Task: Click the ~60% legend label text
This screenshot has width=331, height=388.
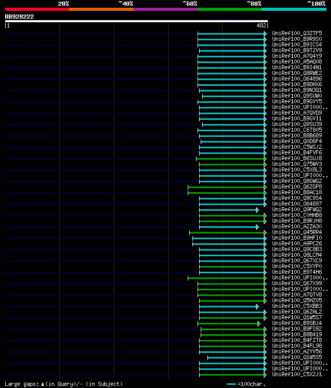Action: 190,4
